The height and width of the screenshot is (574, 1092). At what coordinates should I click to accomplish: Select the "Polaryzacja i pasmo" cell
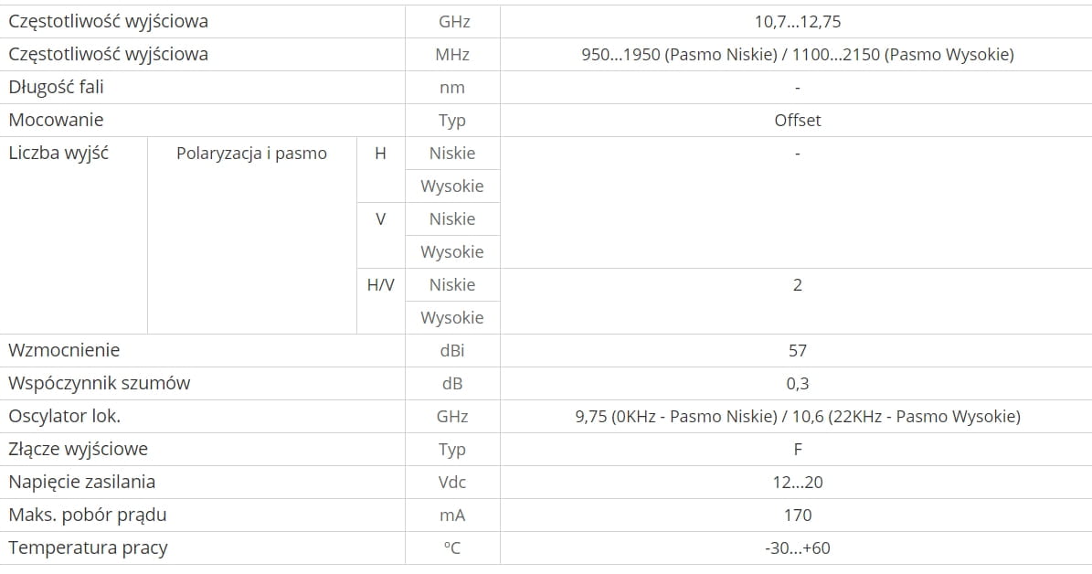251,153
